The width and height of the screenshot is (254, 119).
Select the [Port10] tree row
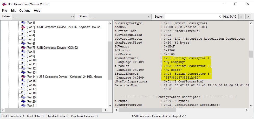[x=31, y=60]
